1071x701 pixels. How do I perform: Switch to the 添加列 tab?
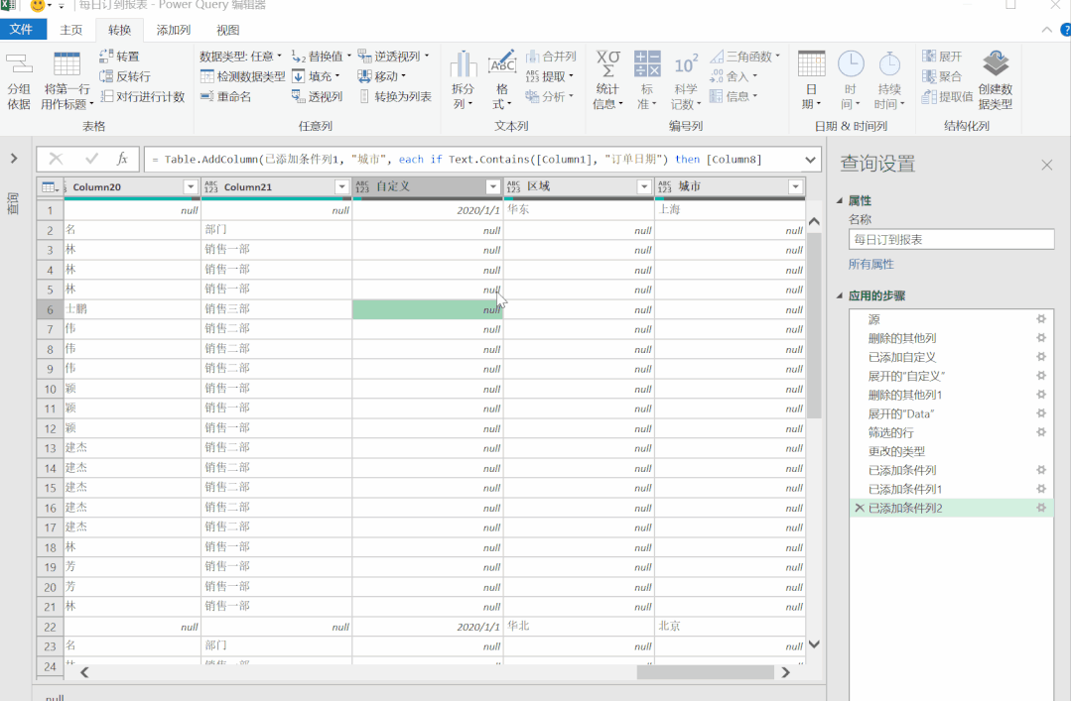174,30
